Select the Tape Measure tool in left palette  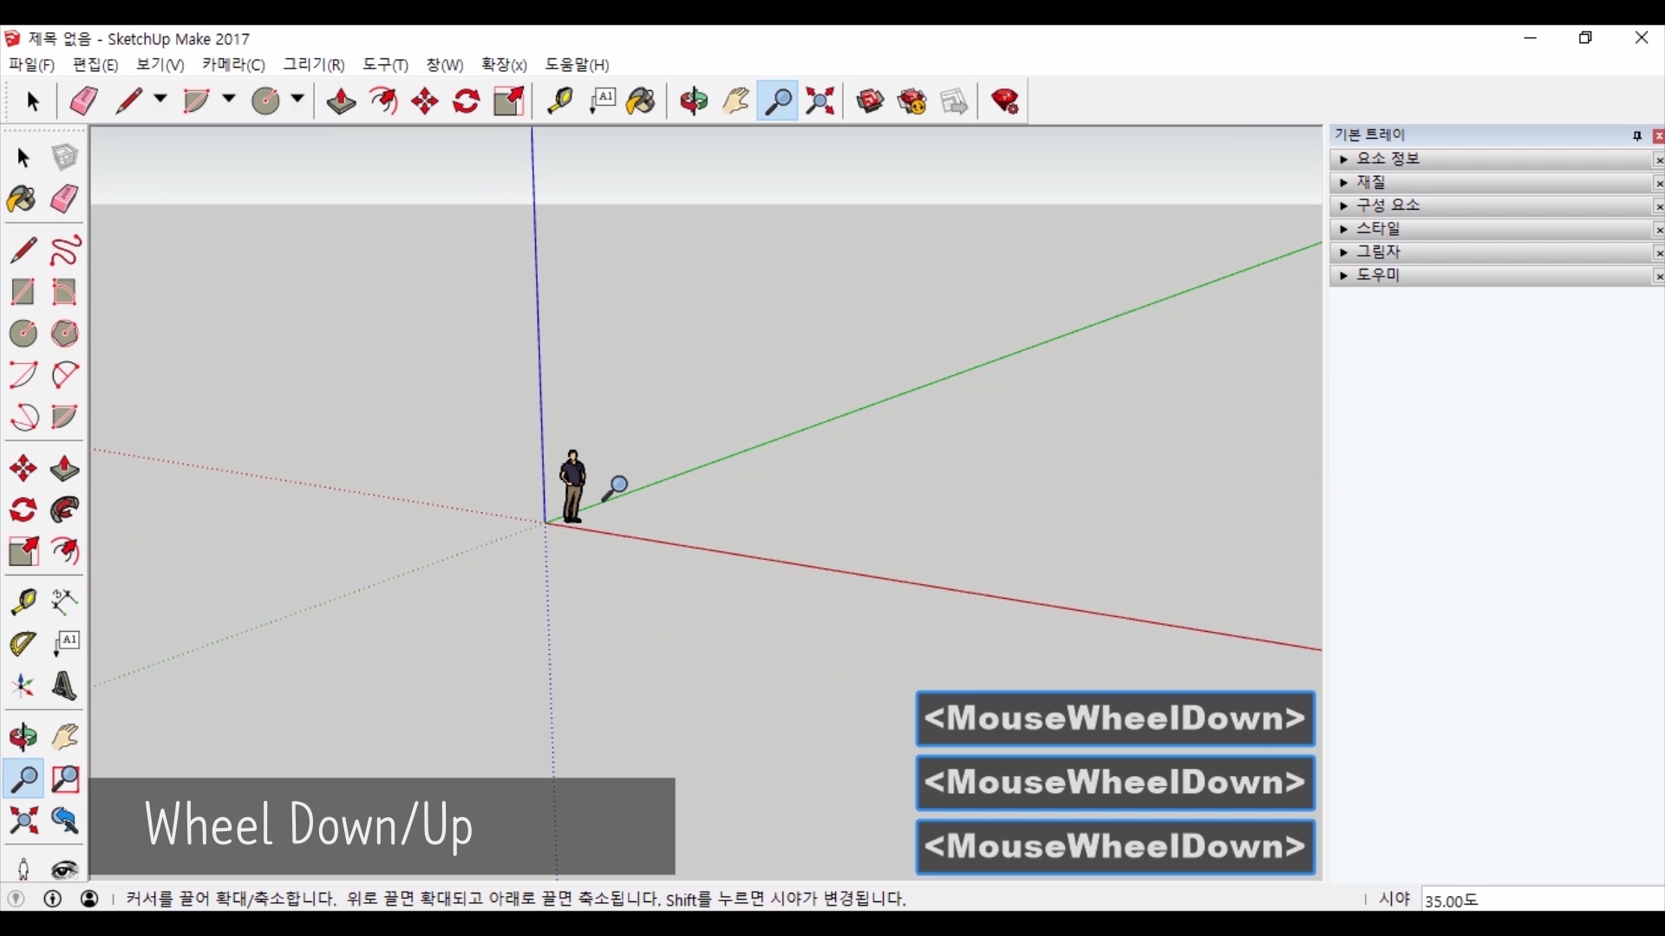coord(23,601)
